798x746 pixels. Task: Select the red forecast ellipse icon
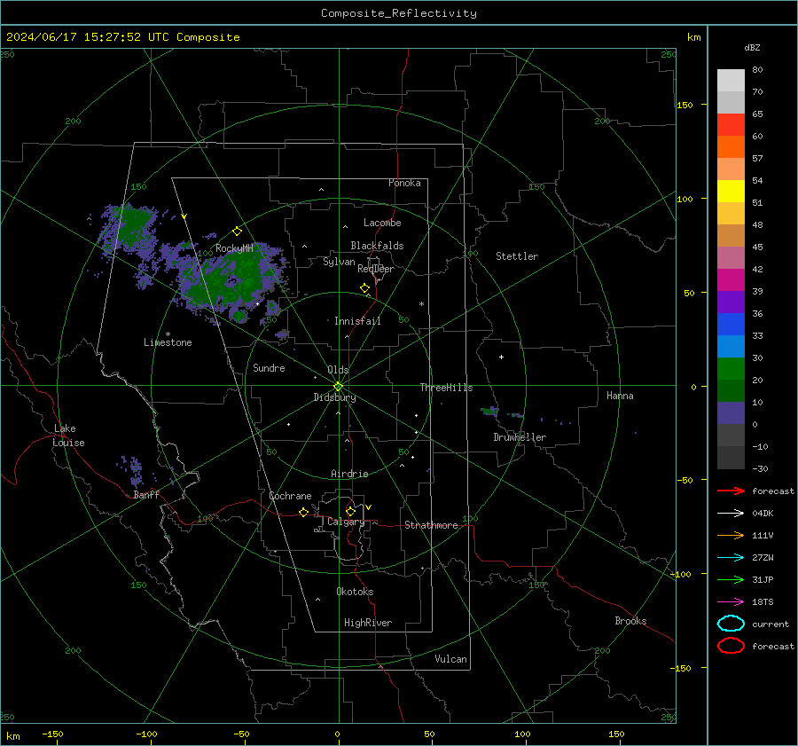tap(731, 646)
